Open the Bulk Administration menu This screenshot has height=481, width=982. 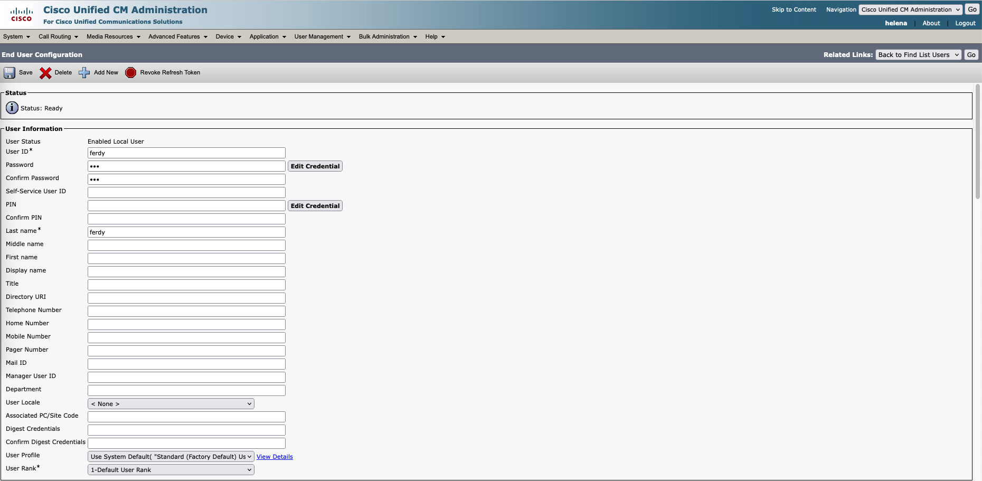point(388,36)
